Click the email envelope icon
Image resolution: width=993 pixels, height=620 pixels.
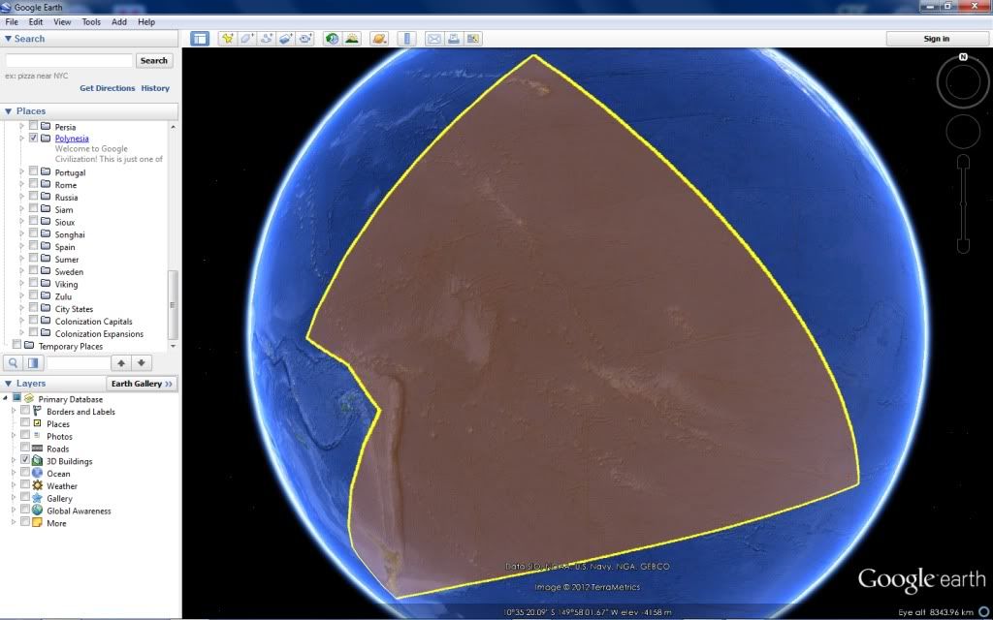[433, 39]
